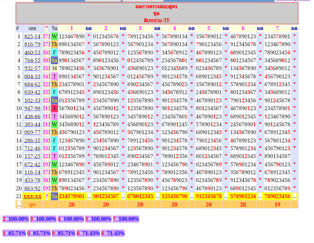Click the total count 19 cell
The width and height of the screenshot is (314, 243).
pyautogui.click(x=277, y=205)
